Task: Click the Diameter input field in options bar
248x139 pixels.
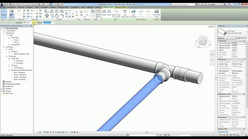Action: coord(27,22)
